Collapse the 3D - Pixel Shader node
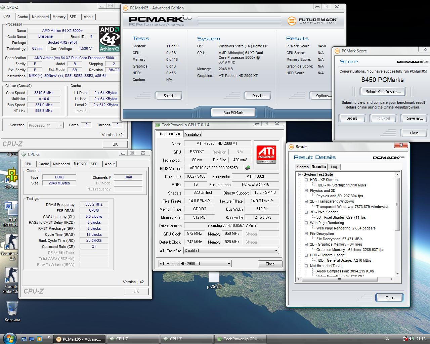The image size is (430, 344). 306,212
